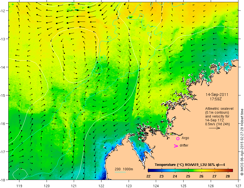Click the green colorbar section above 25

pyautogui.click(x=188, y=170)
